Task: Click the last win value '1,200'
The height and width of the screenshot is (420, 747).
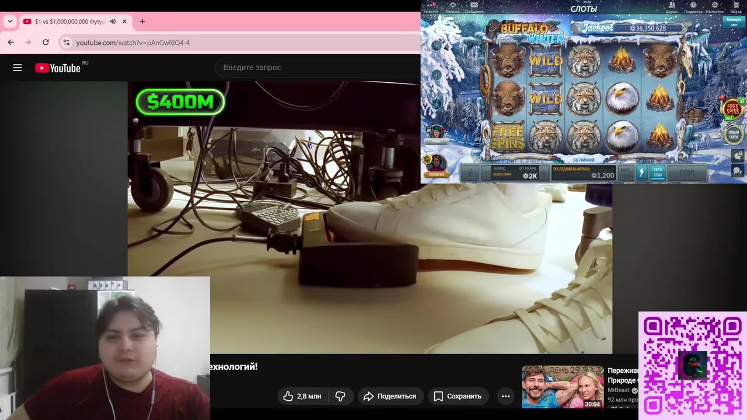Action: click(x=602, y=176)
